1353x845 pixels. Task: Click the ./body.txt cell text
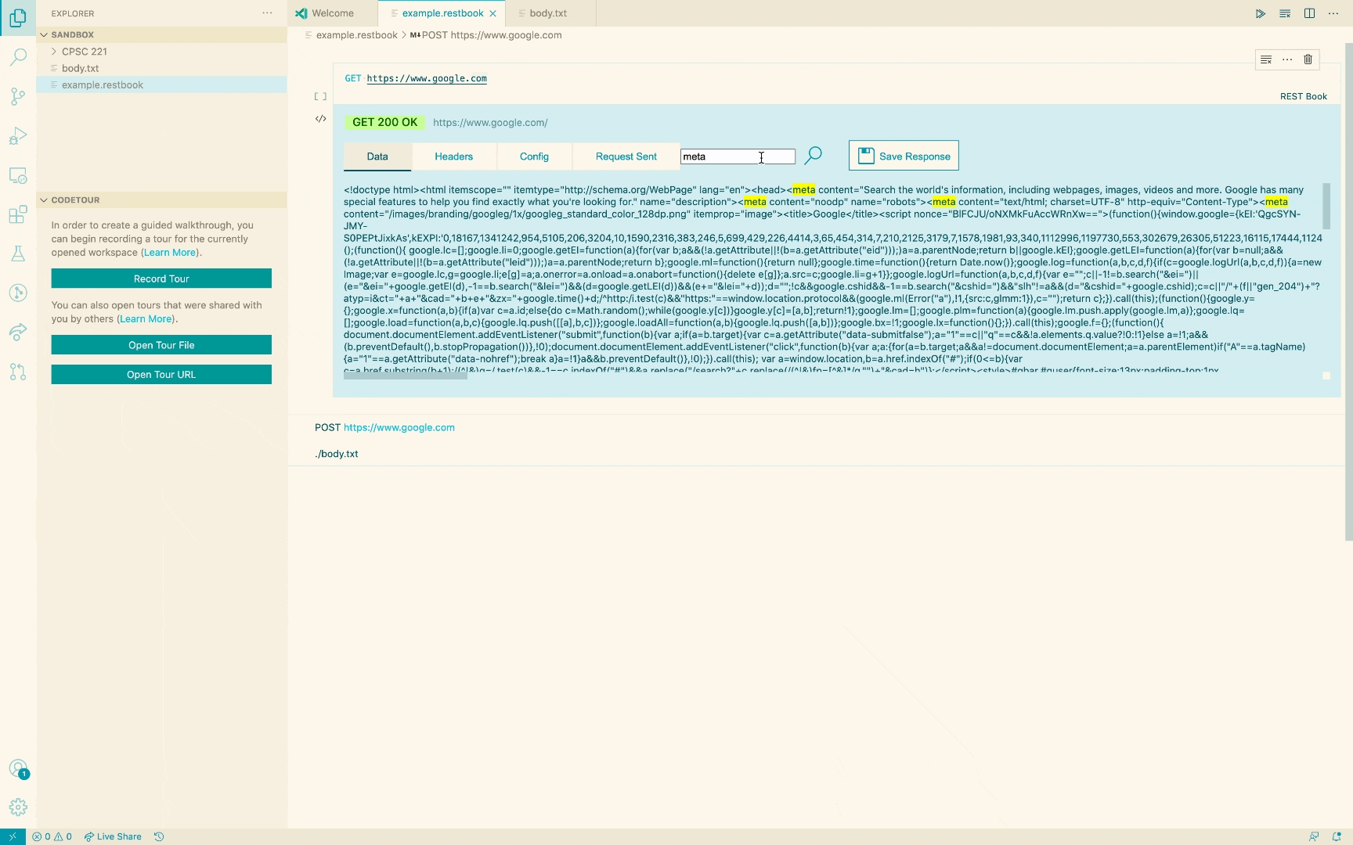[337, 454]
